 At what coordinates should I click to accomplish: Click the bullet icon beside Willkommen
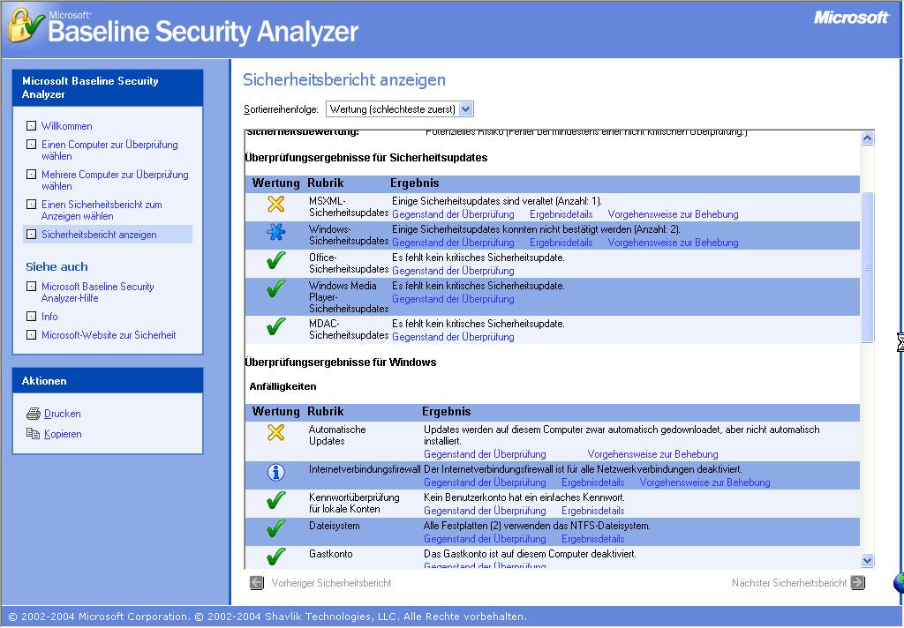click(32, 125)
